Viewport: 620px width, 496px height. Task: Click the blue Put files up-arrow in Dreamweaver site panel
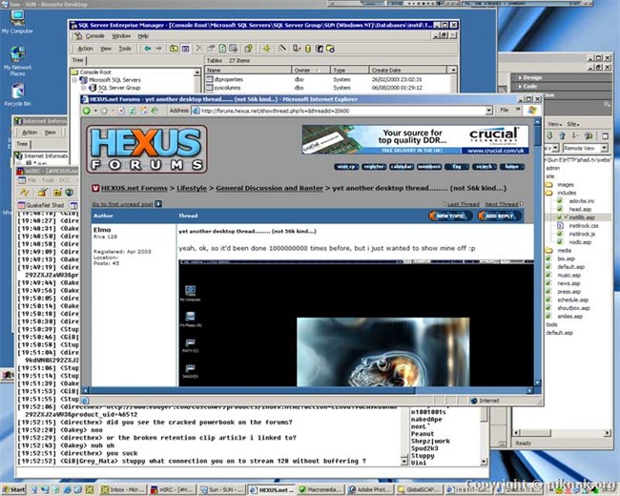pos(562,135)
